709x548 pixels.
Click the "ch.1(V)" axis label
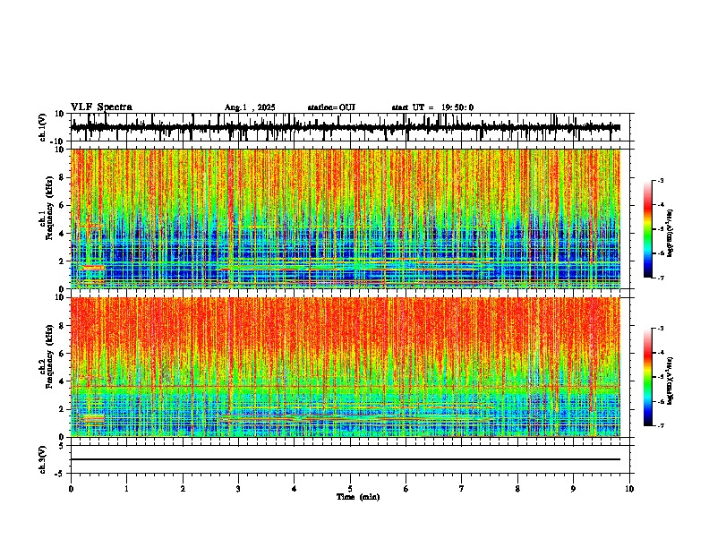pos(43,127)
